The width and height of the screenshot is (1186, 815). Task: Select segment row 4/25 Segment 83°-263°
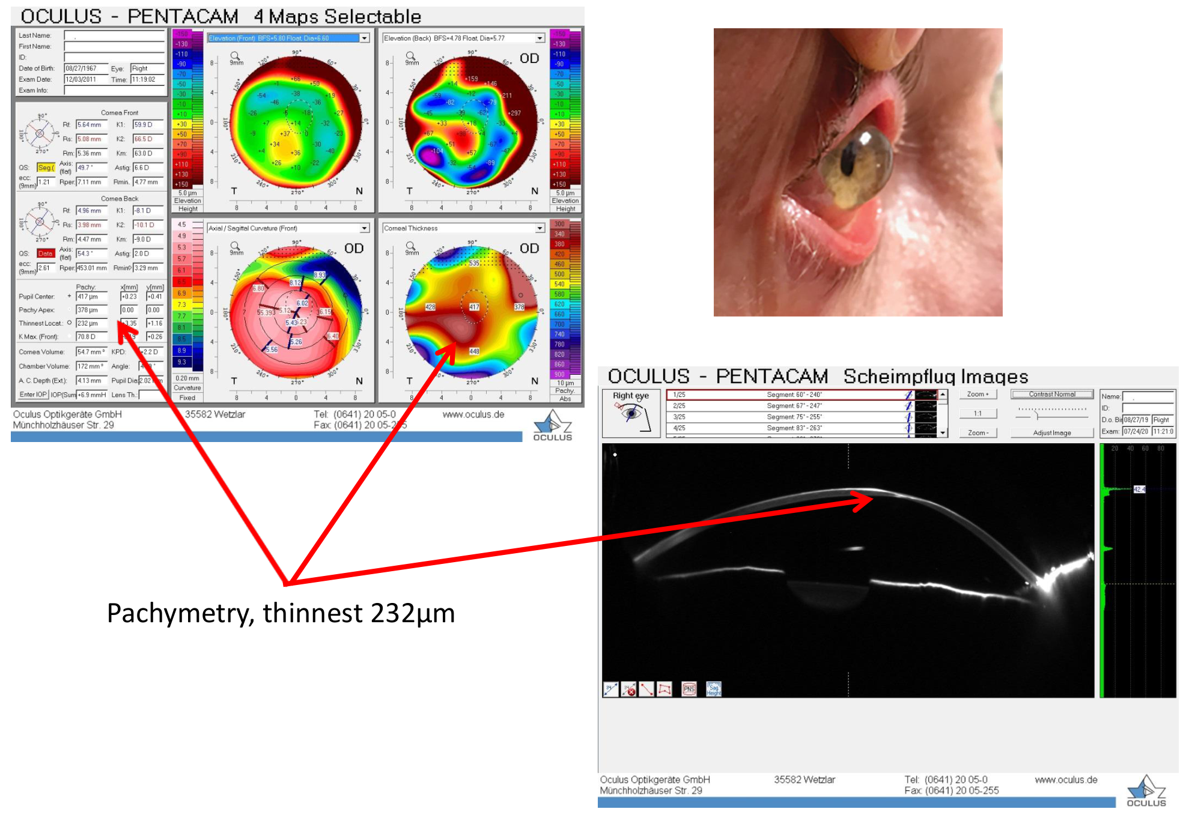click(x=802, y=428)
